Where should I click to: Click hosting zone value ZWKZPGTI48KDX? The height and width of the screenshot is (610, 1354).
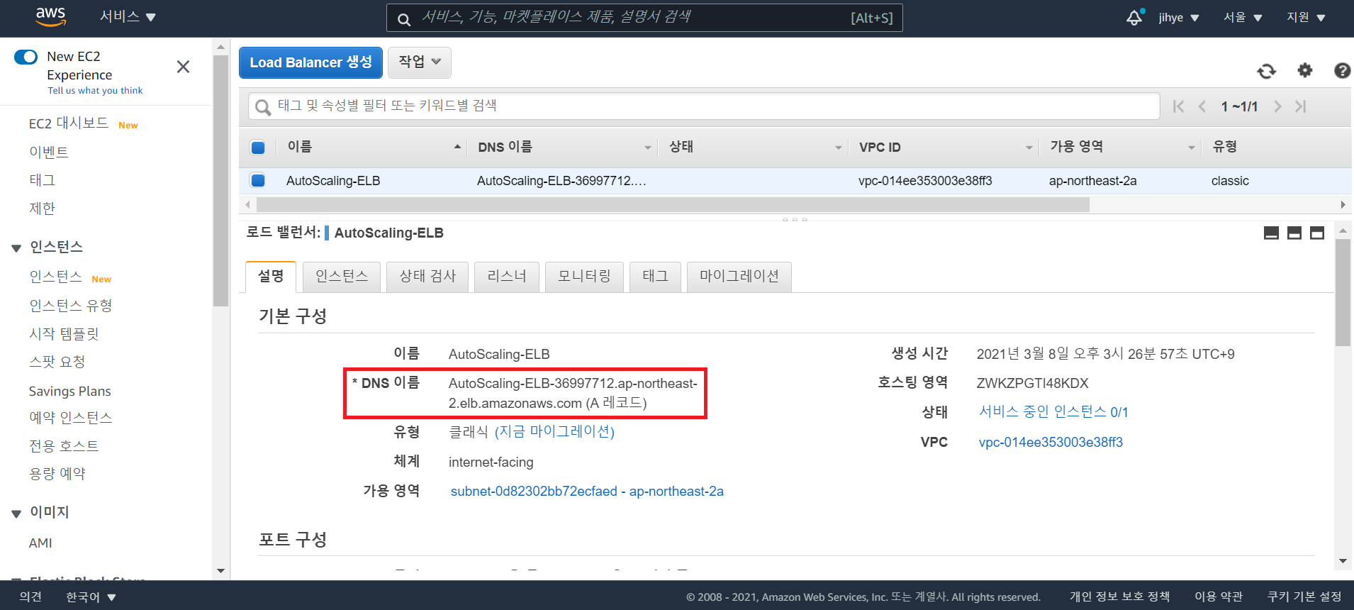pos(1032,384)
